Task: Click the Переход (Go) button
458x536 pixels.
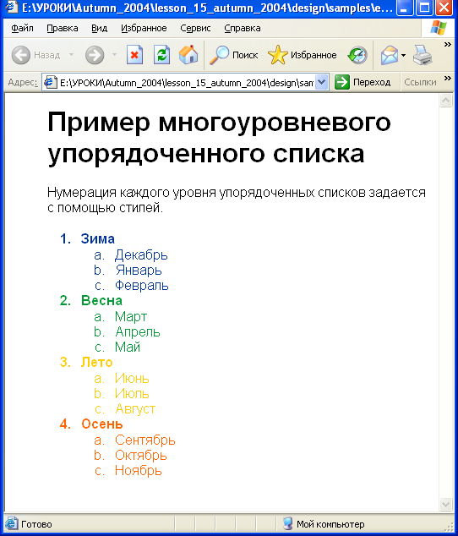Action: 363,82
